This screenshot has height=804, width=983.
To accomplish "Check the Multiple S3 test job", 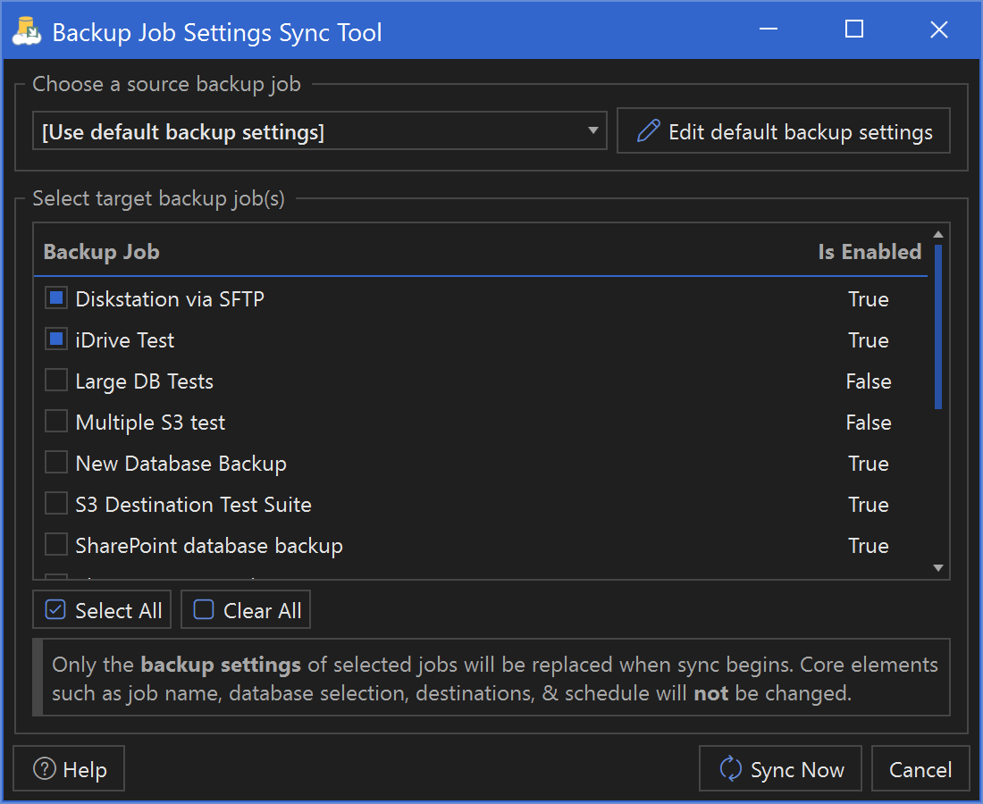I will (55, 421).
